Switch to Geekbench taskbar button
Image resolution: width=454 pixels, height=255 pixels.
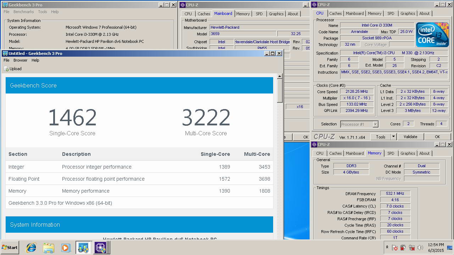[x=83, y=248]
